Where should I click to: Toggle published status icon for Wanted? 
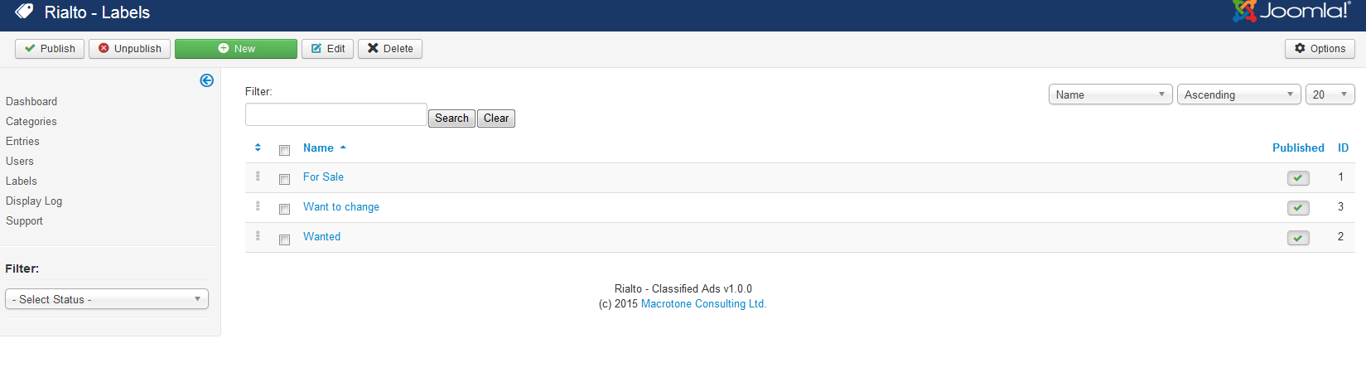(x=1297, y=238)
